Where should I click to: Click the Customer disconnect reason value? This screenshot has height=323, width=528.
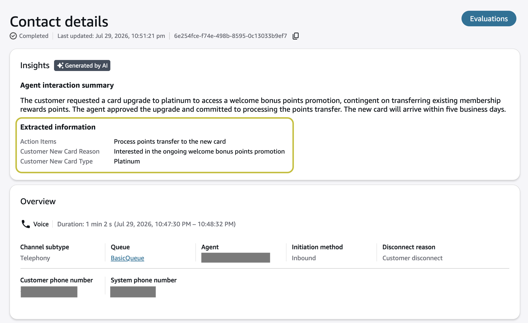(x=413, y=258)
